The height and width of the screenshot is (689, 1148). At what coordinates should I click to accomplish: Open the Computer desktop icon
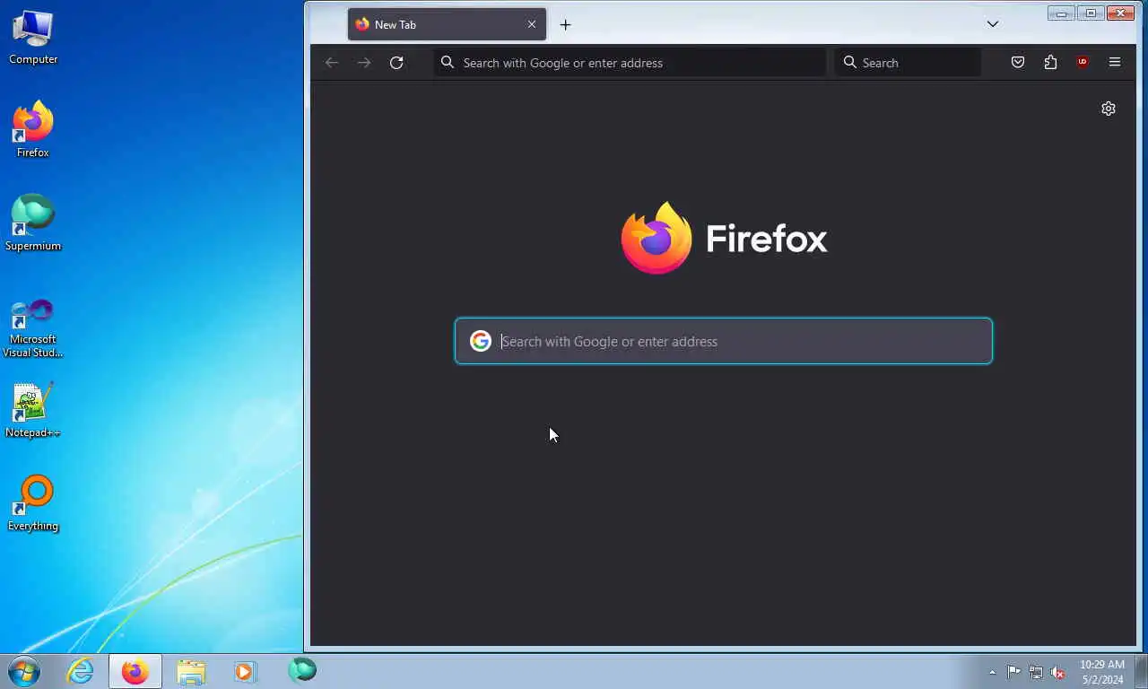[x=33, y=38]
